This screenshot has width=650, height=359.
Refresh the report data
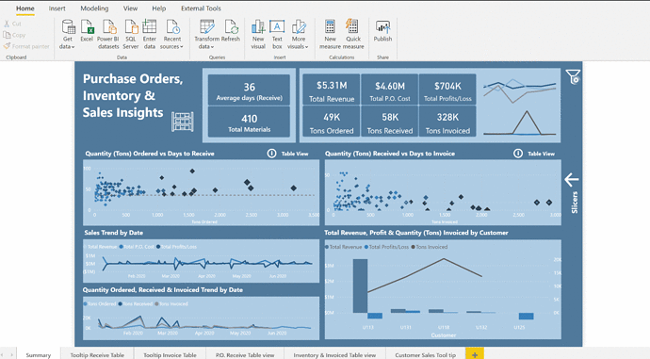coord(231,31)
